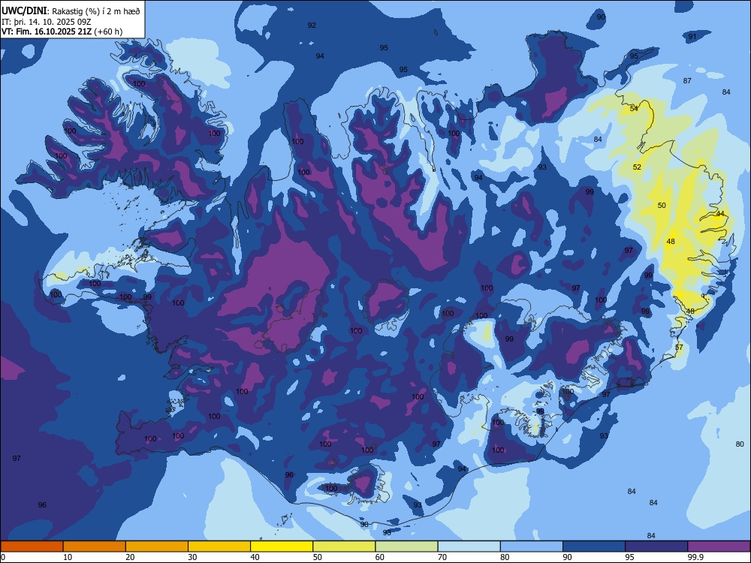Select the light green 60–70 legend swatch

[406, 546]
